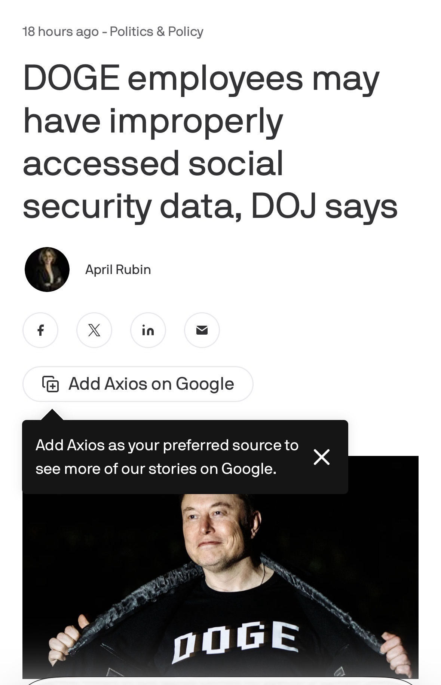Share article on X
This screenshot has height=685, width=441.
94,330
